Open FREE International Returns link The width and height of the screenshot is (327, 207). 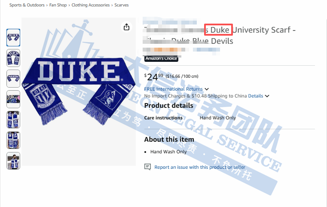173,89
